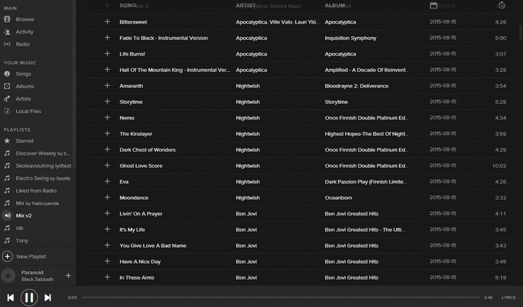Open artist Nightwish on Amaranth row
Screen dimensions: 523x307
[248, 86]
